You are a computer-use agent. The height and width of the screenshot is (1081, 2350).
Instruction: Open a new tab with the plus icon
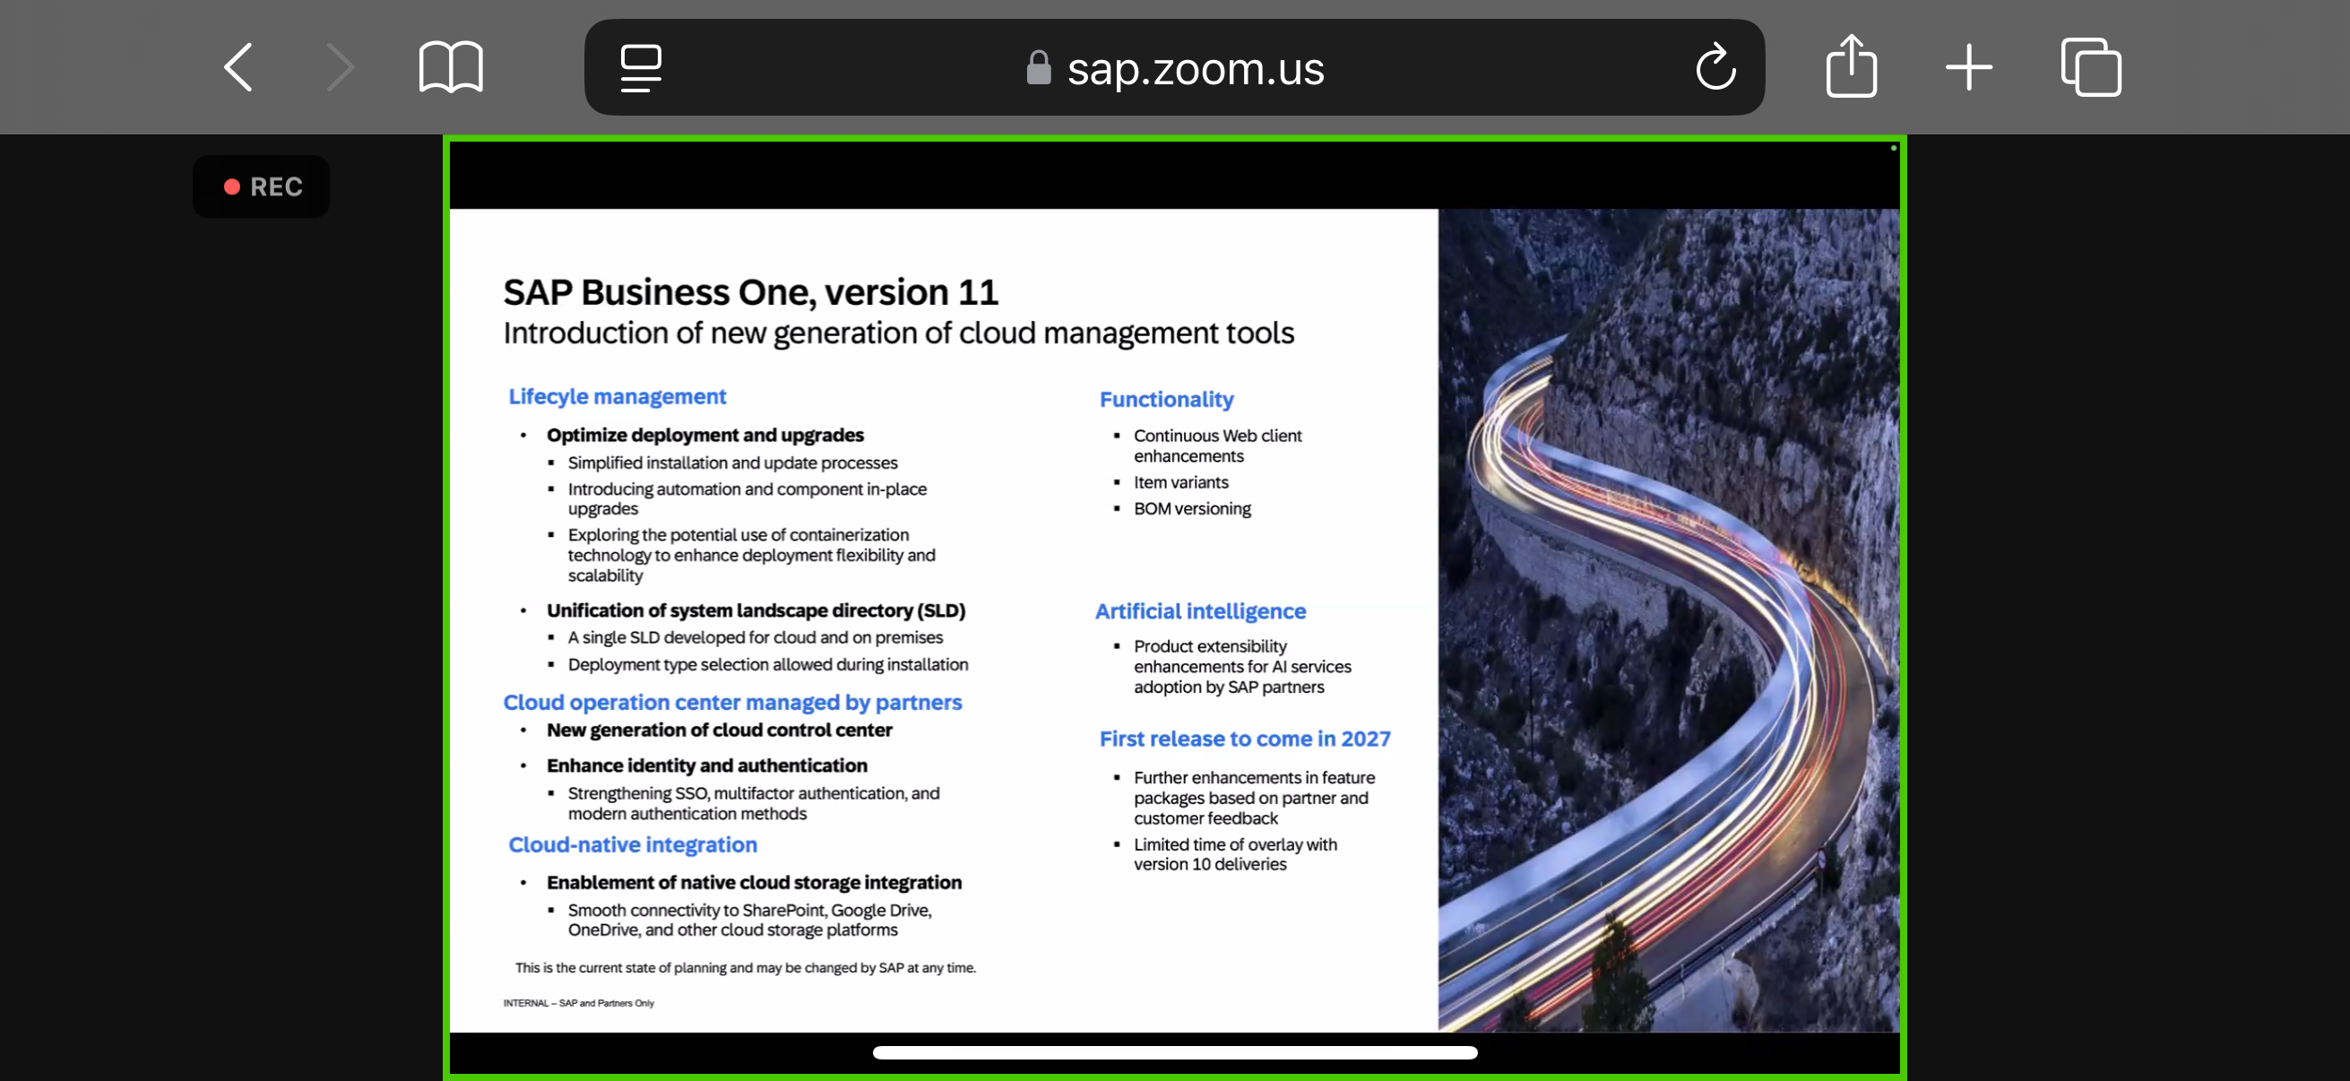(x=1969, y=67)
